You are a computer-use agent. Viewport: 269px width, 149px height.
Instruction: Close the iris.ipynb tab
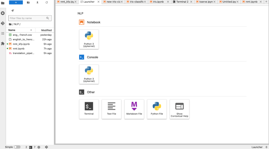pyautogui.click(x=168, y=2)
